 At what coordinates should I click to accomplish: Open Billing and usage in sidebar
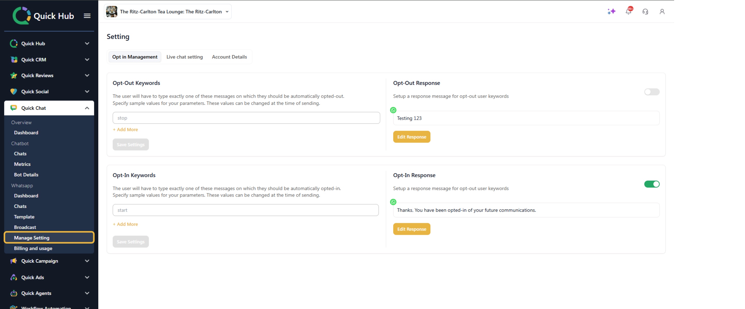click(x=33, y=248)
